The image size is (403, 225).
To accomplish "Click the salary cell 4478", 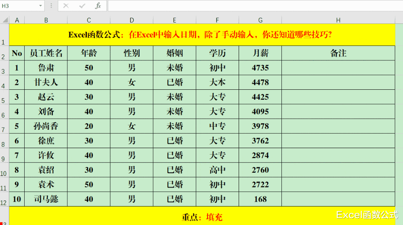I will (x=260, y=83).
